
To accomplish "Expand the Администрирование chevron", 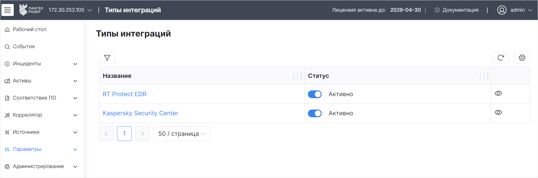I will point(75,167).
